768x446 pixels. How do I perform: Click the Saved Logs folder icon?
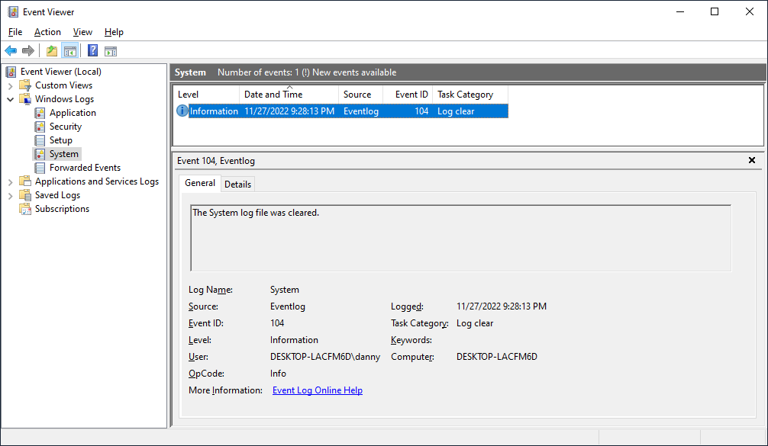pyautogui.click(x=25, y=195)
